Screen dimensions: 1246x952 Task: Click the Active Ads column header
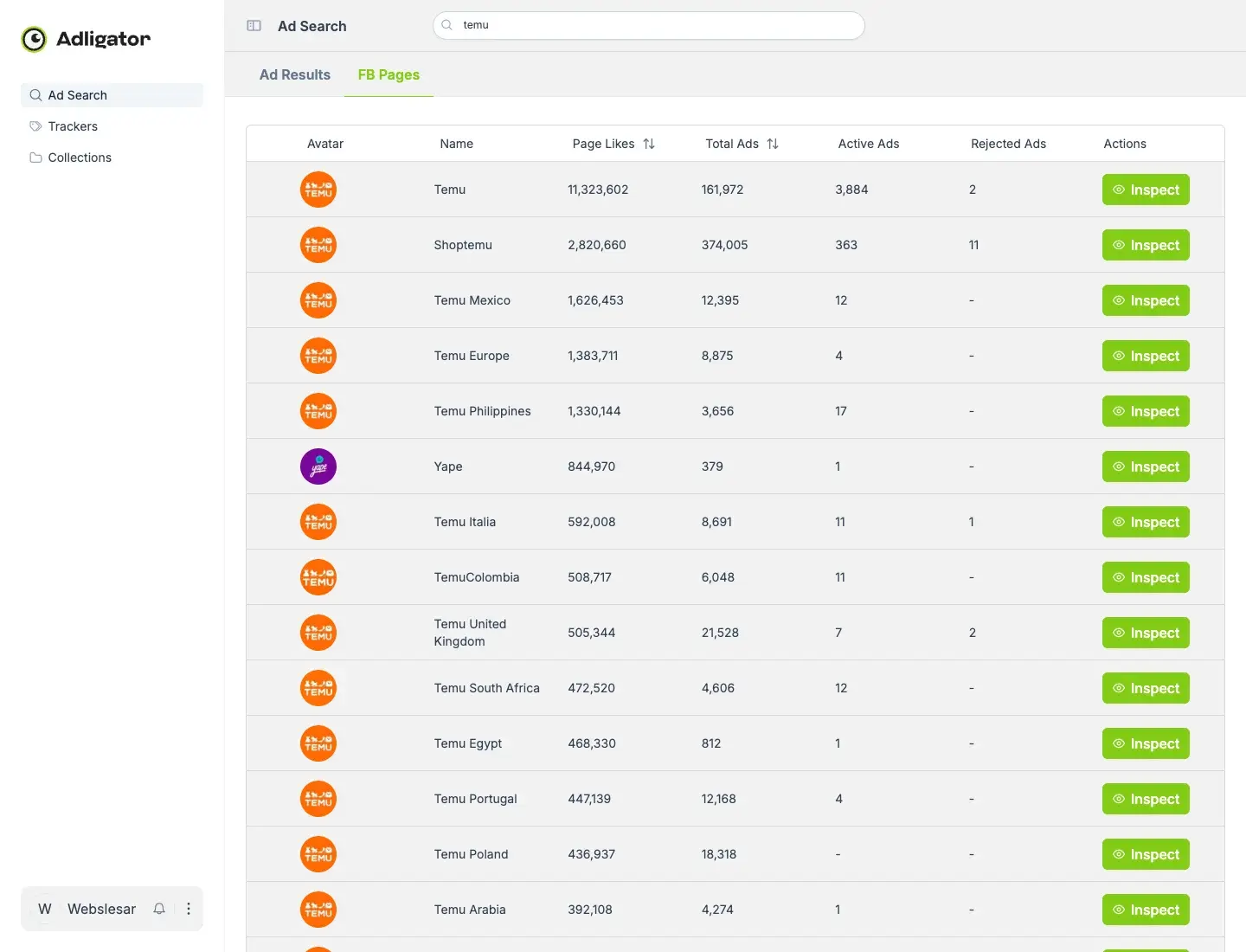pyautogui.click(x=869, y=144)
